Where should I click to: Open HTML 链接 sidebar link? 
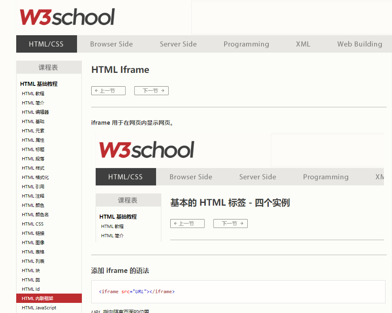tap(33, 233)
